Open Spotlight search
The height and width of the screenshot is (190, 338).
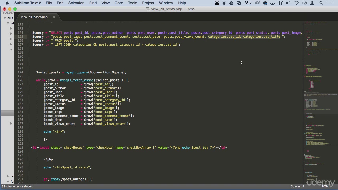(321, 3)
